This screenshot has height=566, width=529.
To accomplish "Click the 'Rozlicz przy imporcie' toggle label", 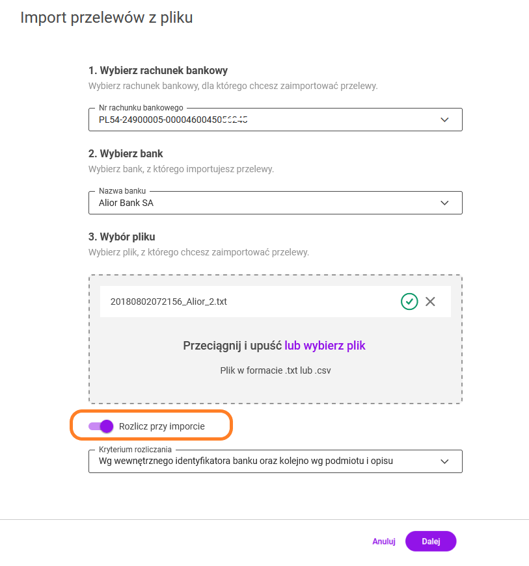I will (x=162, y=426).
